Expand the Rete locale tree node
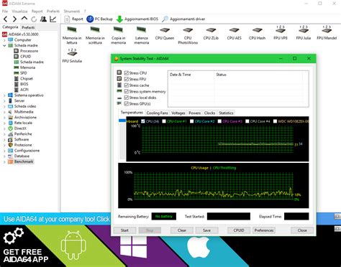The width and height of the screenshot is (341, 267). pyautogui.click(x=4, y=123)
